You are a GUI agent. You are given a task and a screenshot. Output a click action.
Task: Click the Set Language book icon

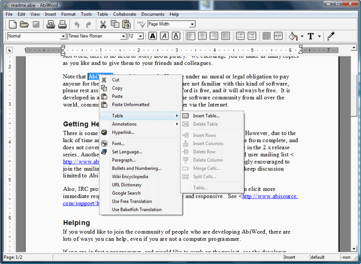pyautogui.click(x=104, y=152)
